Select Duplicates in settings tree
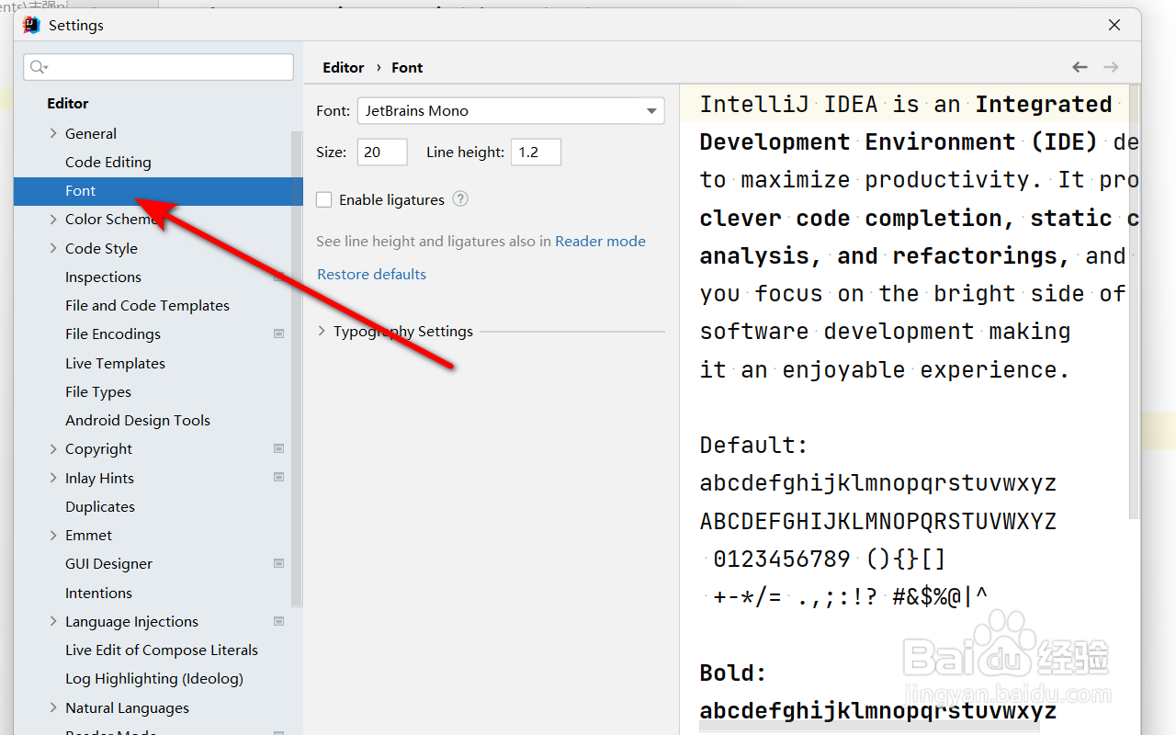1176x735 pixels. pyautogui.click(x=100, y=506)
